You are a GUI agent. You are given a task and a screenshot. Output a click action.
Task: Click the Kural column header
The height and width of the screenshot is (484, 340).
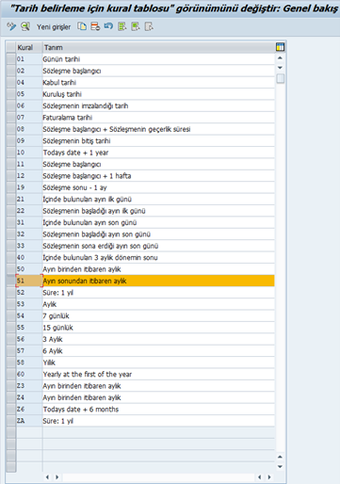tap(29, 47)
